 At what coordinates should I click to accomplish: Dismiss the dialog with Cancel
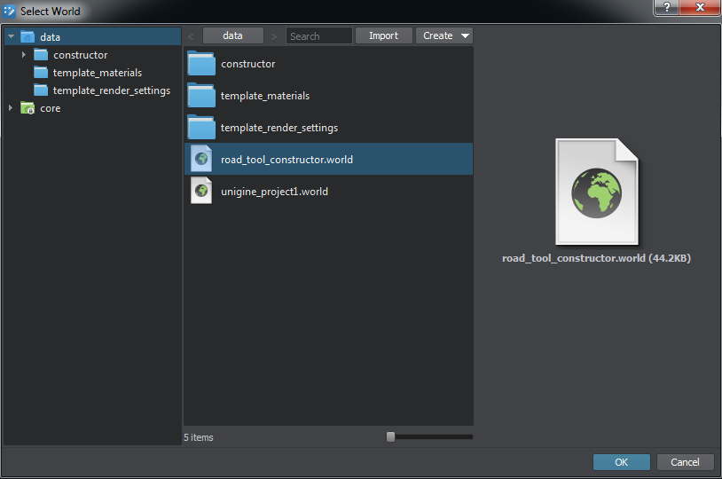click(685, 462)
